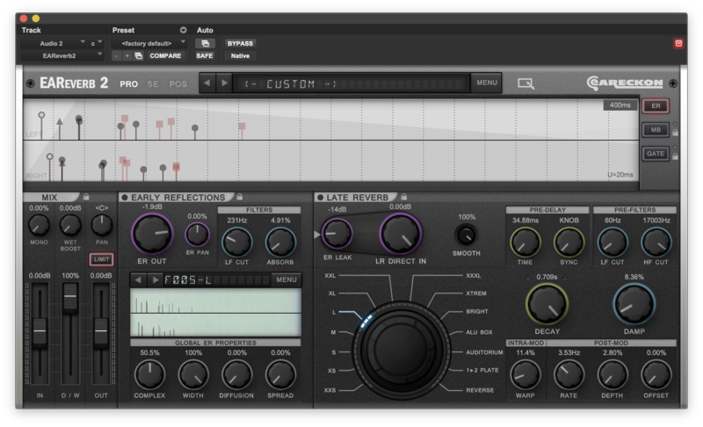
Task: Click the next preset arrow beside CUSTOM display
Action: click(x=224, y=83)
